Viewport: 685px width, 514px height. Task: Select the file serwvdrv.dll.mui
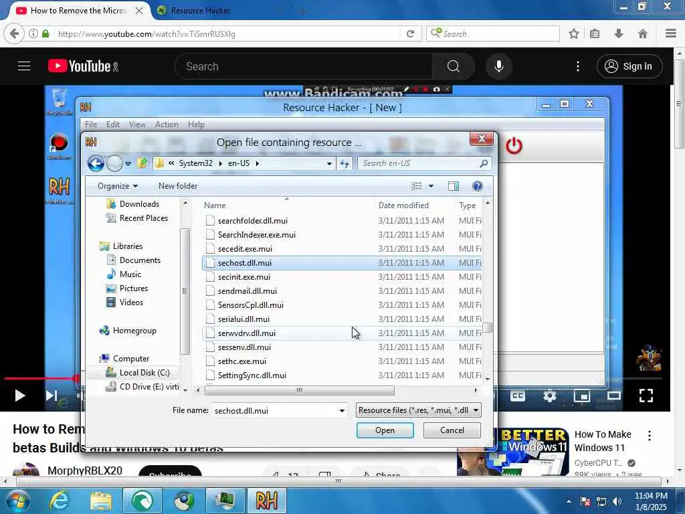pyautogui.click(x=246, y=333)
